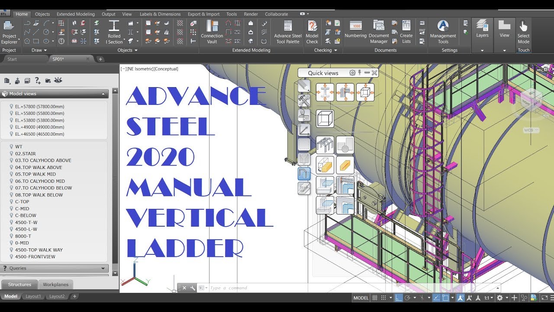Select model view EL.+57800
The height and width of the screenshot is (312, 554).
click(39, 106)
